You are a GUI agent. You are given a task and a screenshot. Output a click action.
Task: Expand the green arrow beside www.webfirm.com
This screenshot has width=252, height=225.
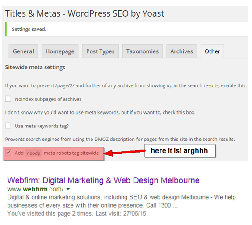click(68, 189)
